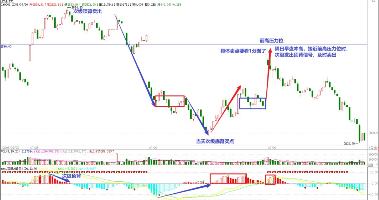The height and width of the screenshot is (200, 379).
Task: Click the 2924.45 high price label
Action: [77, 7]
